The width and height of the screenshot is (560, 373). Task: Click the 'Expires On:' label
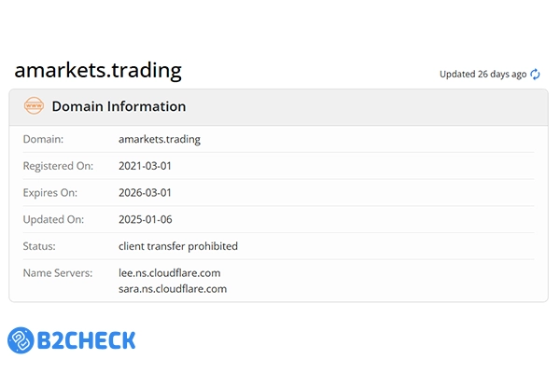50,193
